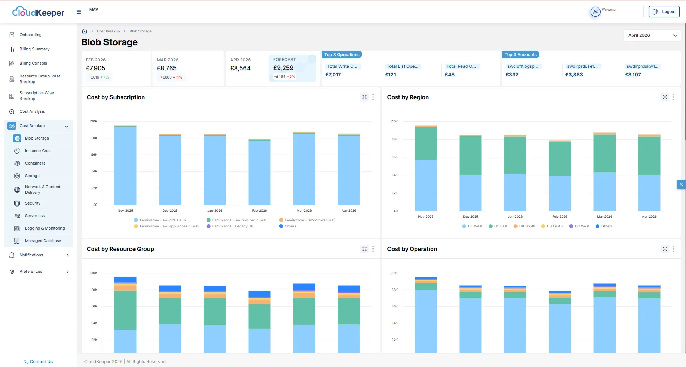686x367 pixels.
Task: Select Logging & Monitoring in sidebar
Action: click(x=45, y=228)
